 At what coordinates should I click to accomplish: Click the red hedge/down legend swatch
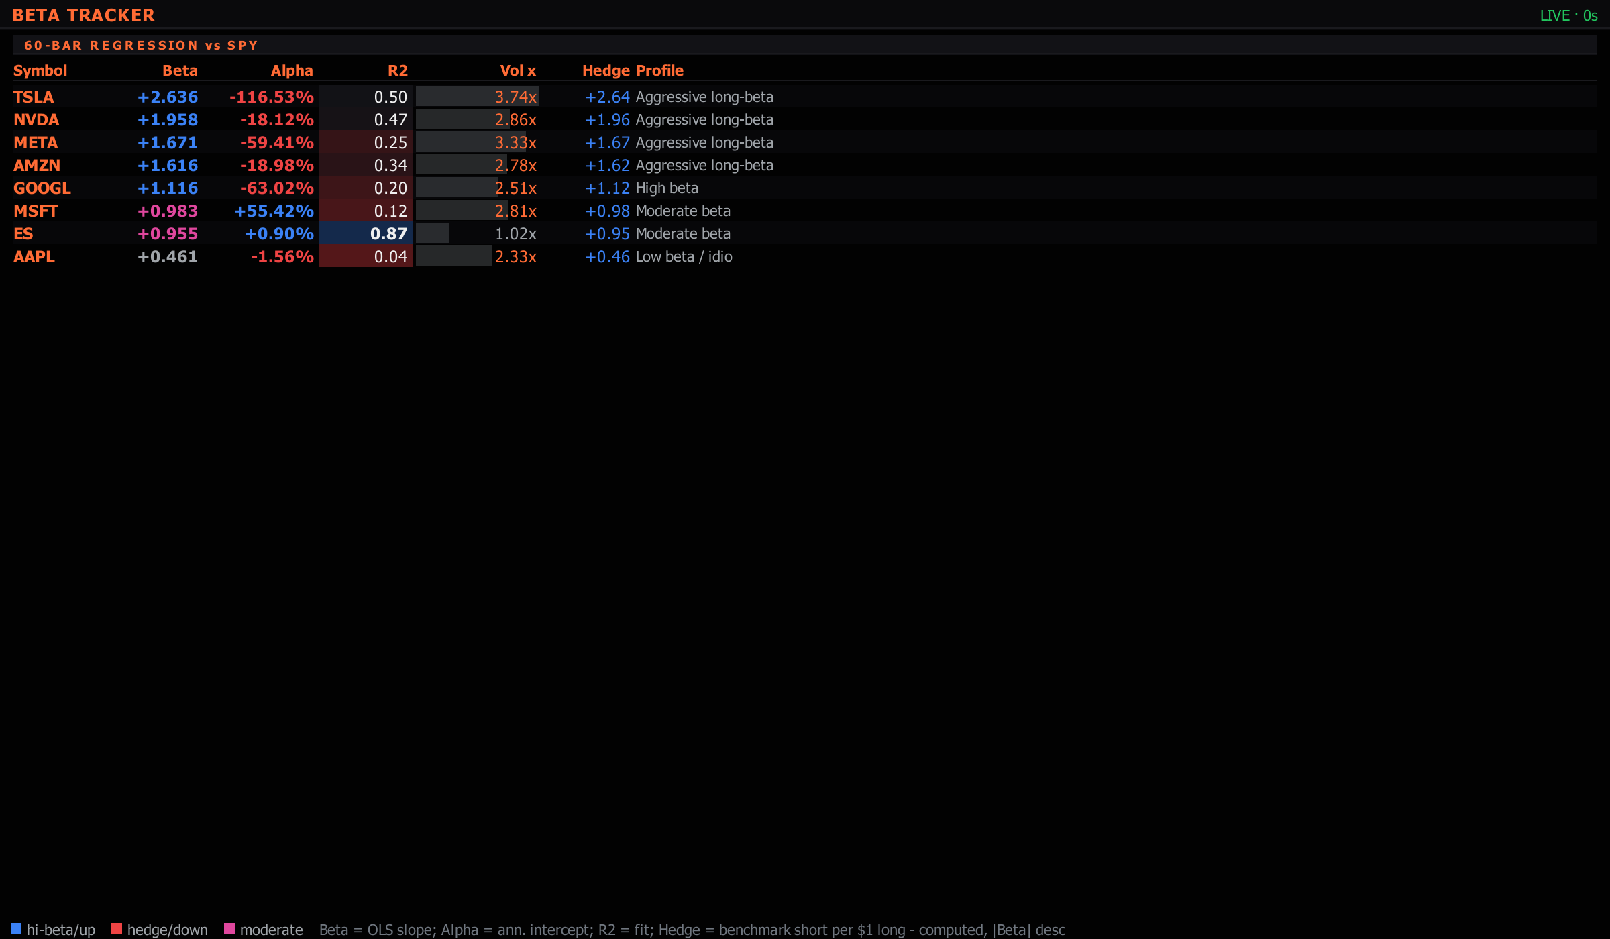coord(117,928)
